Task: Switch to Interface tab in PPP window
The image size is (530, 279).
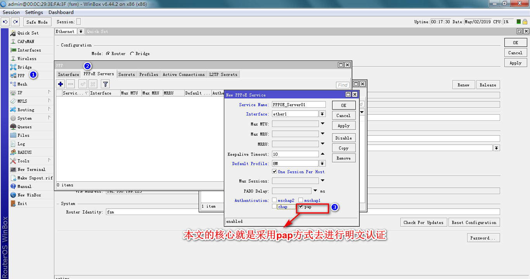Action: click(x=68, y=74)
